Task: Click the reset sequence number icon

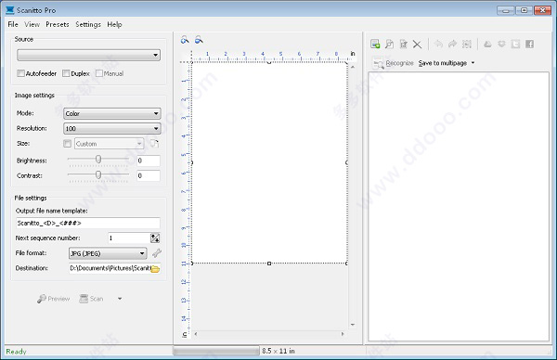Action: (x=155, y=238)
